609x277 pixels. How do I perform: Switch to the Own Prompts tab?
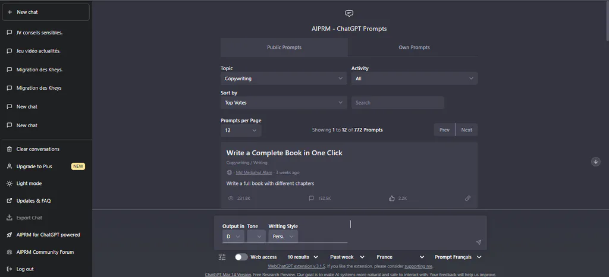coord(414,48)
